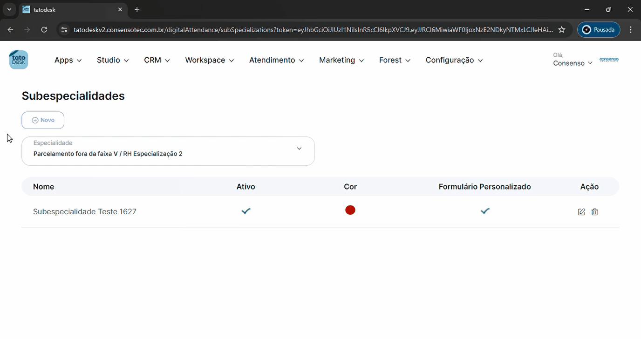The width and height of the screenshot is (641, 339).
Task: Click the trash icon to delete subspecialty
Action: pyautogui.click(x=594, y=212)
